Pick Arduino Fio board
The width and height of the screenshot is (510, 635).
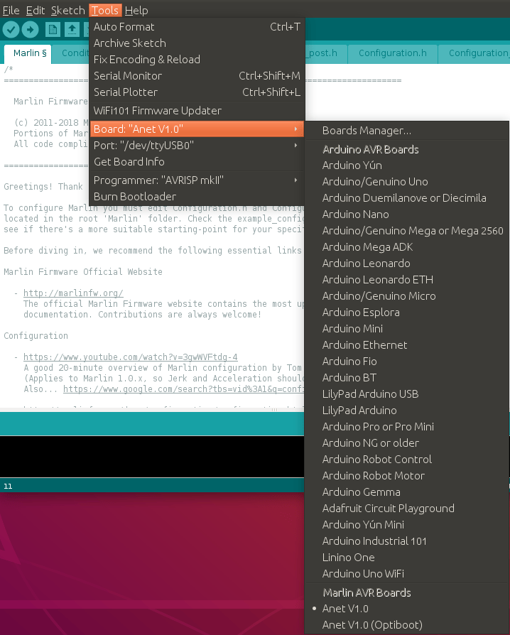point(407,362)
